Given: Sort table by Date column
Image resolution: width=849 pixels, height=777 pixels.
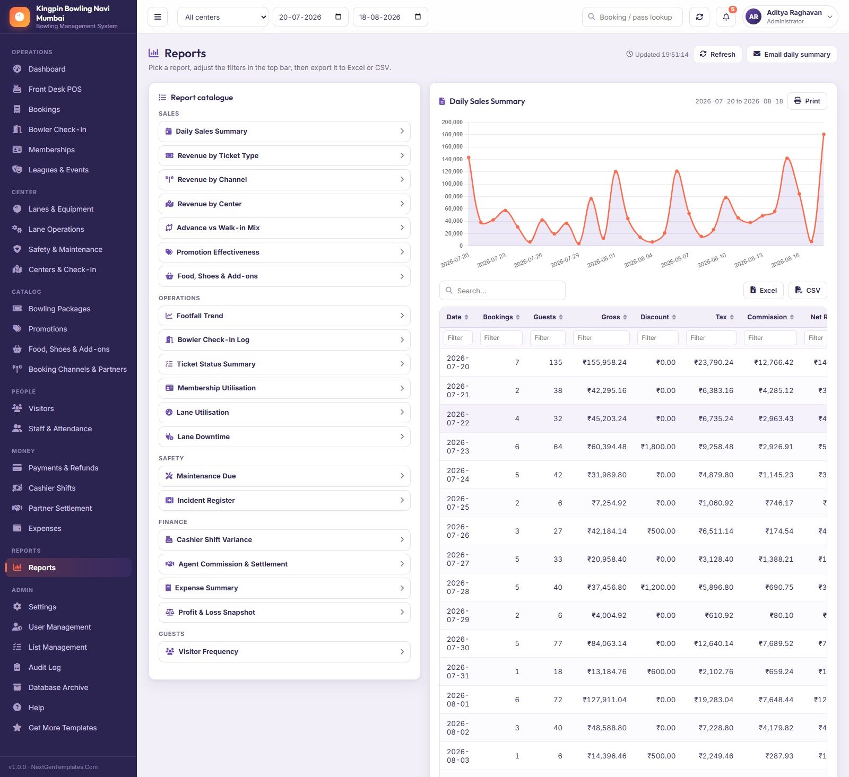Looking at the screenshot, I should tap(457, 317).
